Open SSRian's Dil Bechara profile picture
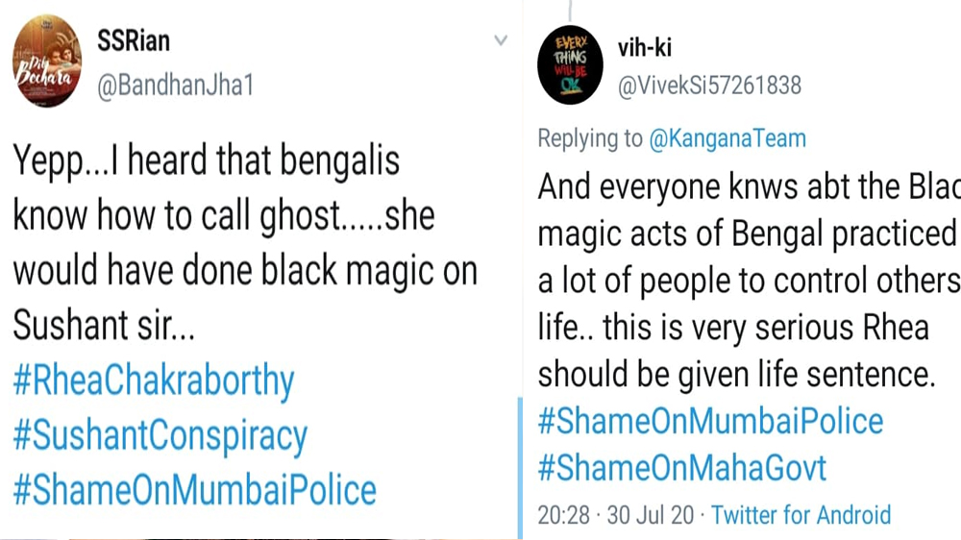 [47, 67]
